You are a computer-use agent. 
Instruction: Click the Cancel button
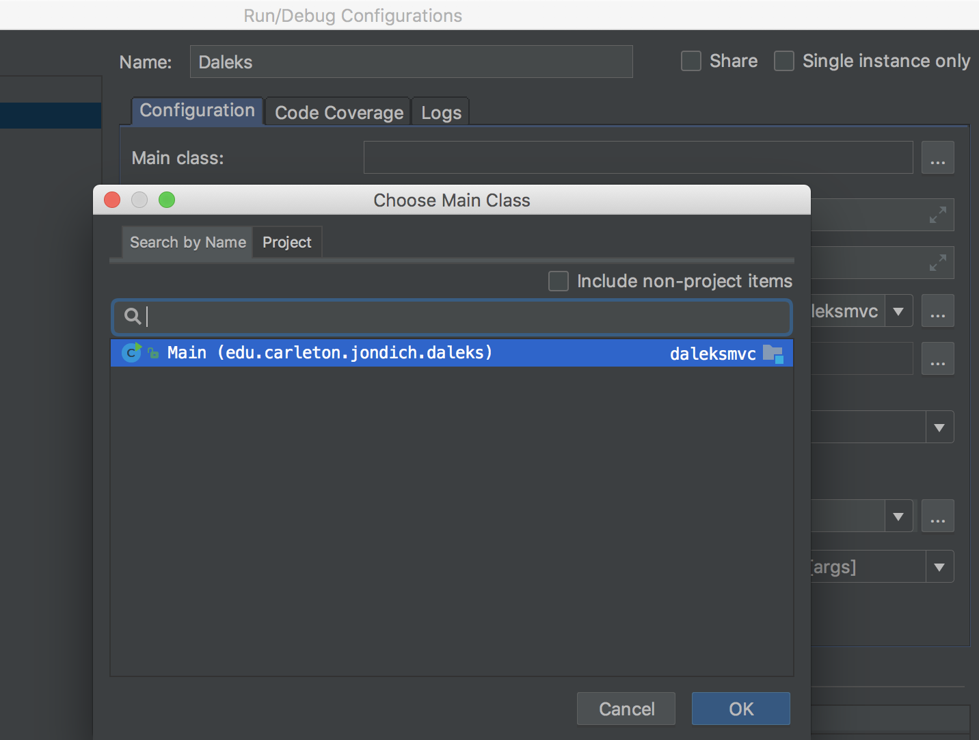pos(626,709)
